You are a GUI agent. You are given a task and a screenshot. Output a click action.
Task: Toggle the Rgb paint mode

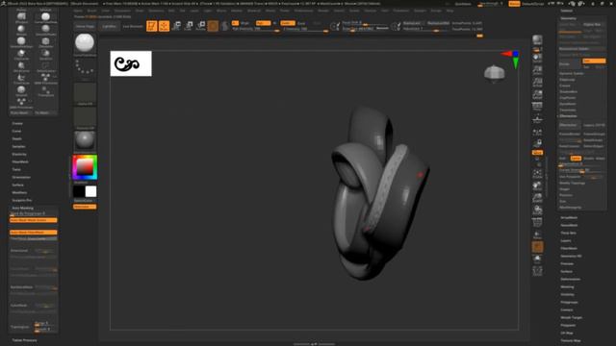[263, 23]
